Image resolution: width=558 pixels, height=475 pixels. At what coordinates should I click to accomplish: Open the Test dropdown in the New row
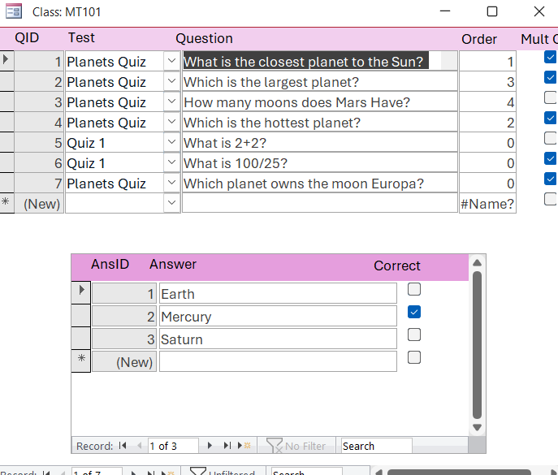tap(171, 204)
